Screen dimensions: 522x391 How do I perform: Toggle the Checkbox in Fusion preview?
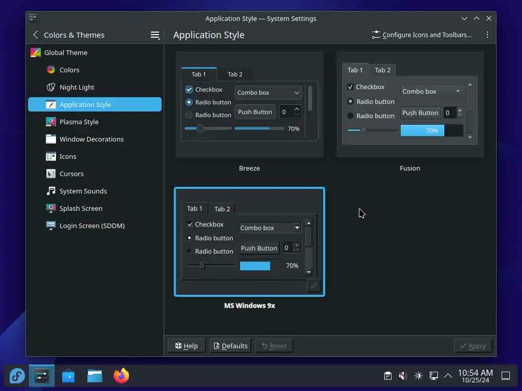pos(350,87)
